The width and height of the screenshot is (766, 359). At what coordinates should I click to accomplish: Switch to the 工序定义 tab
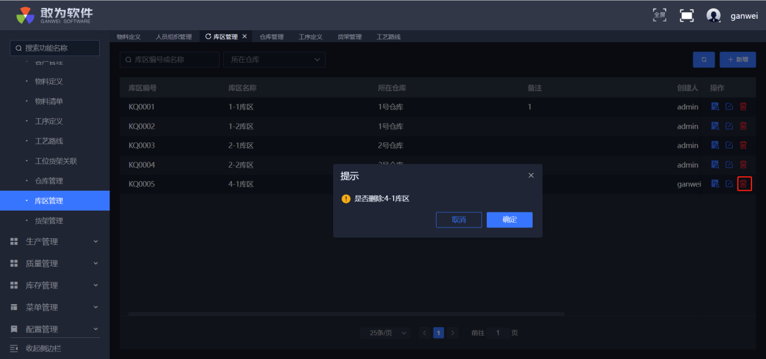coord(311,37)
